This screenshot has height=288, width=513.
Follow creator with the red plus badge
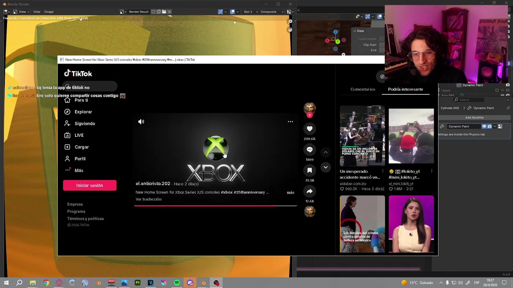(309, 115)
